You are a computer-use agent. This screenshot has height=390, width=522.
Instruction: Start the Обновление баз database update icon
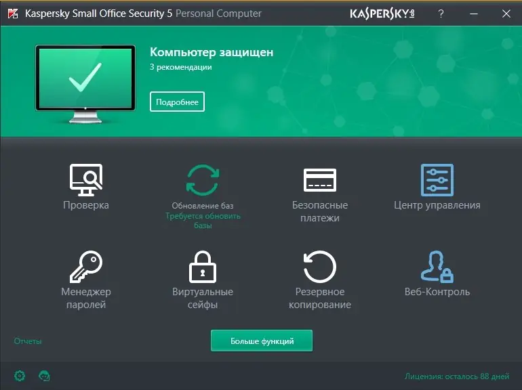(203, 180)
